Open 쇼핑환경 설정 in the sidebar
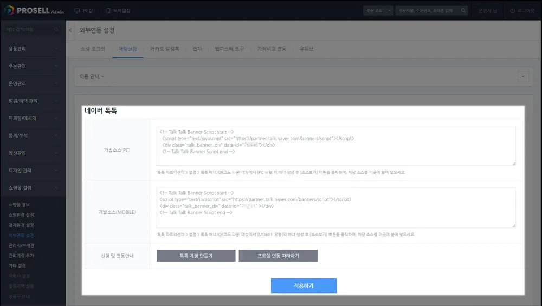Viewport: 542px width, 306px height. [x=21, y=215]
